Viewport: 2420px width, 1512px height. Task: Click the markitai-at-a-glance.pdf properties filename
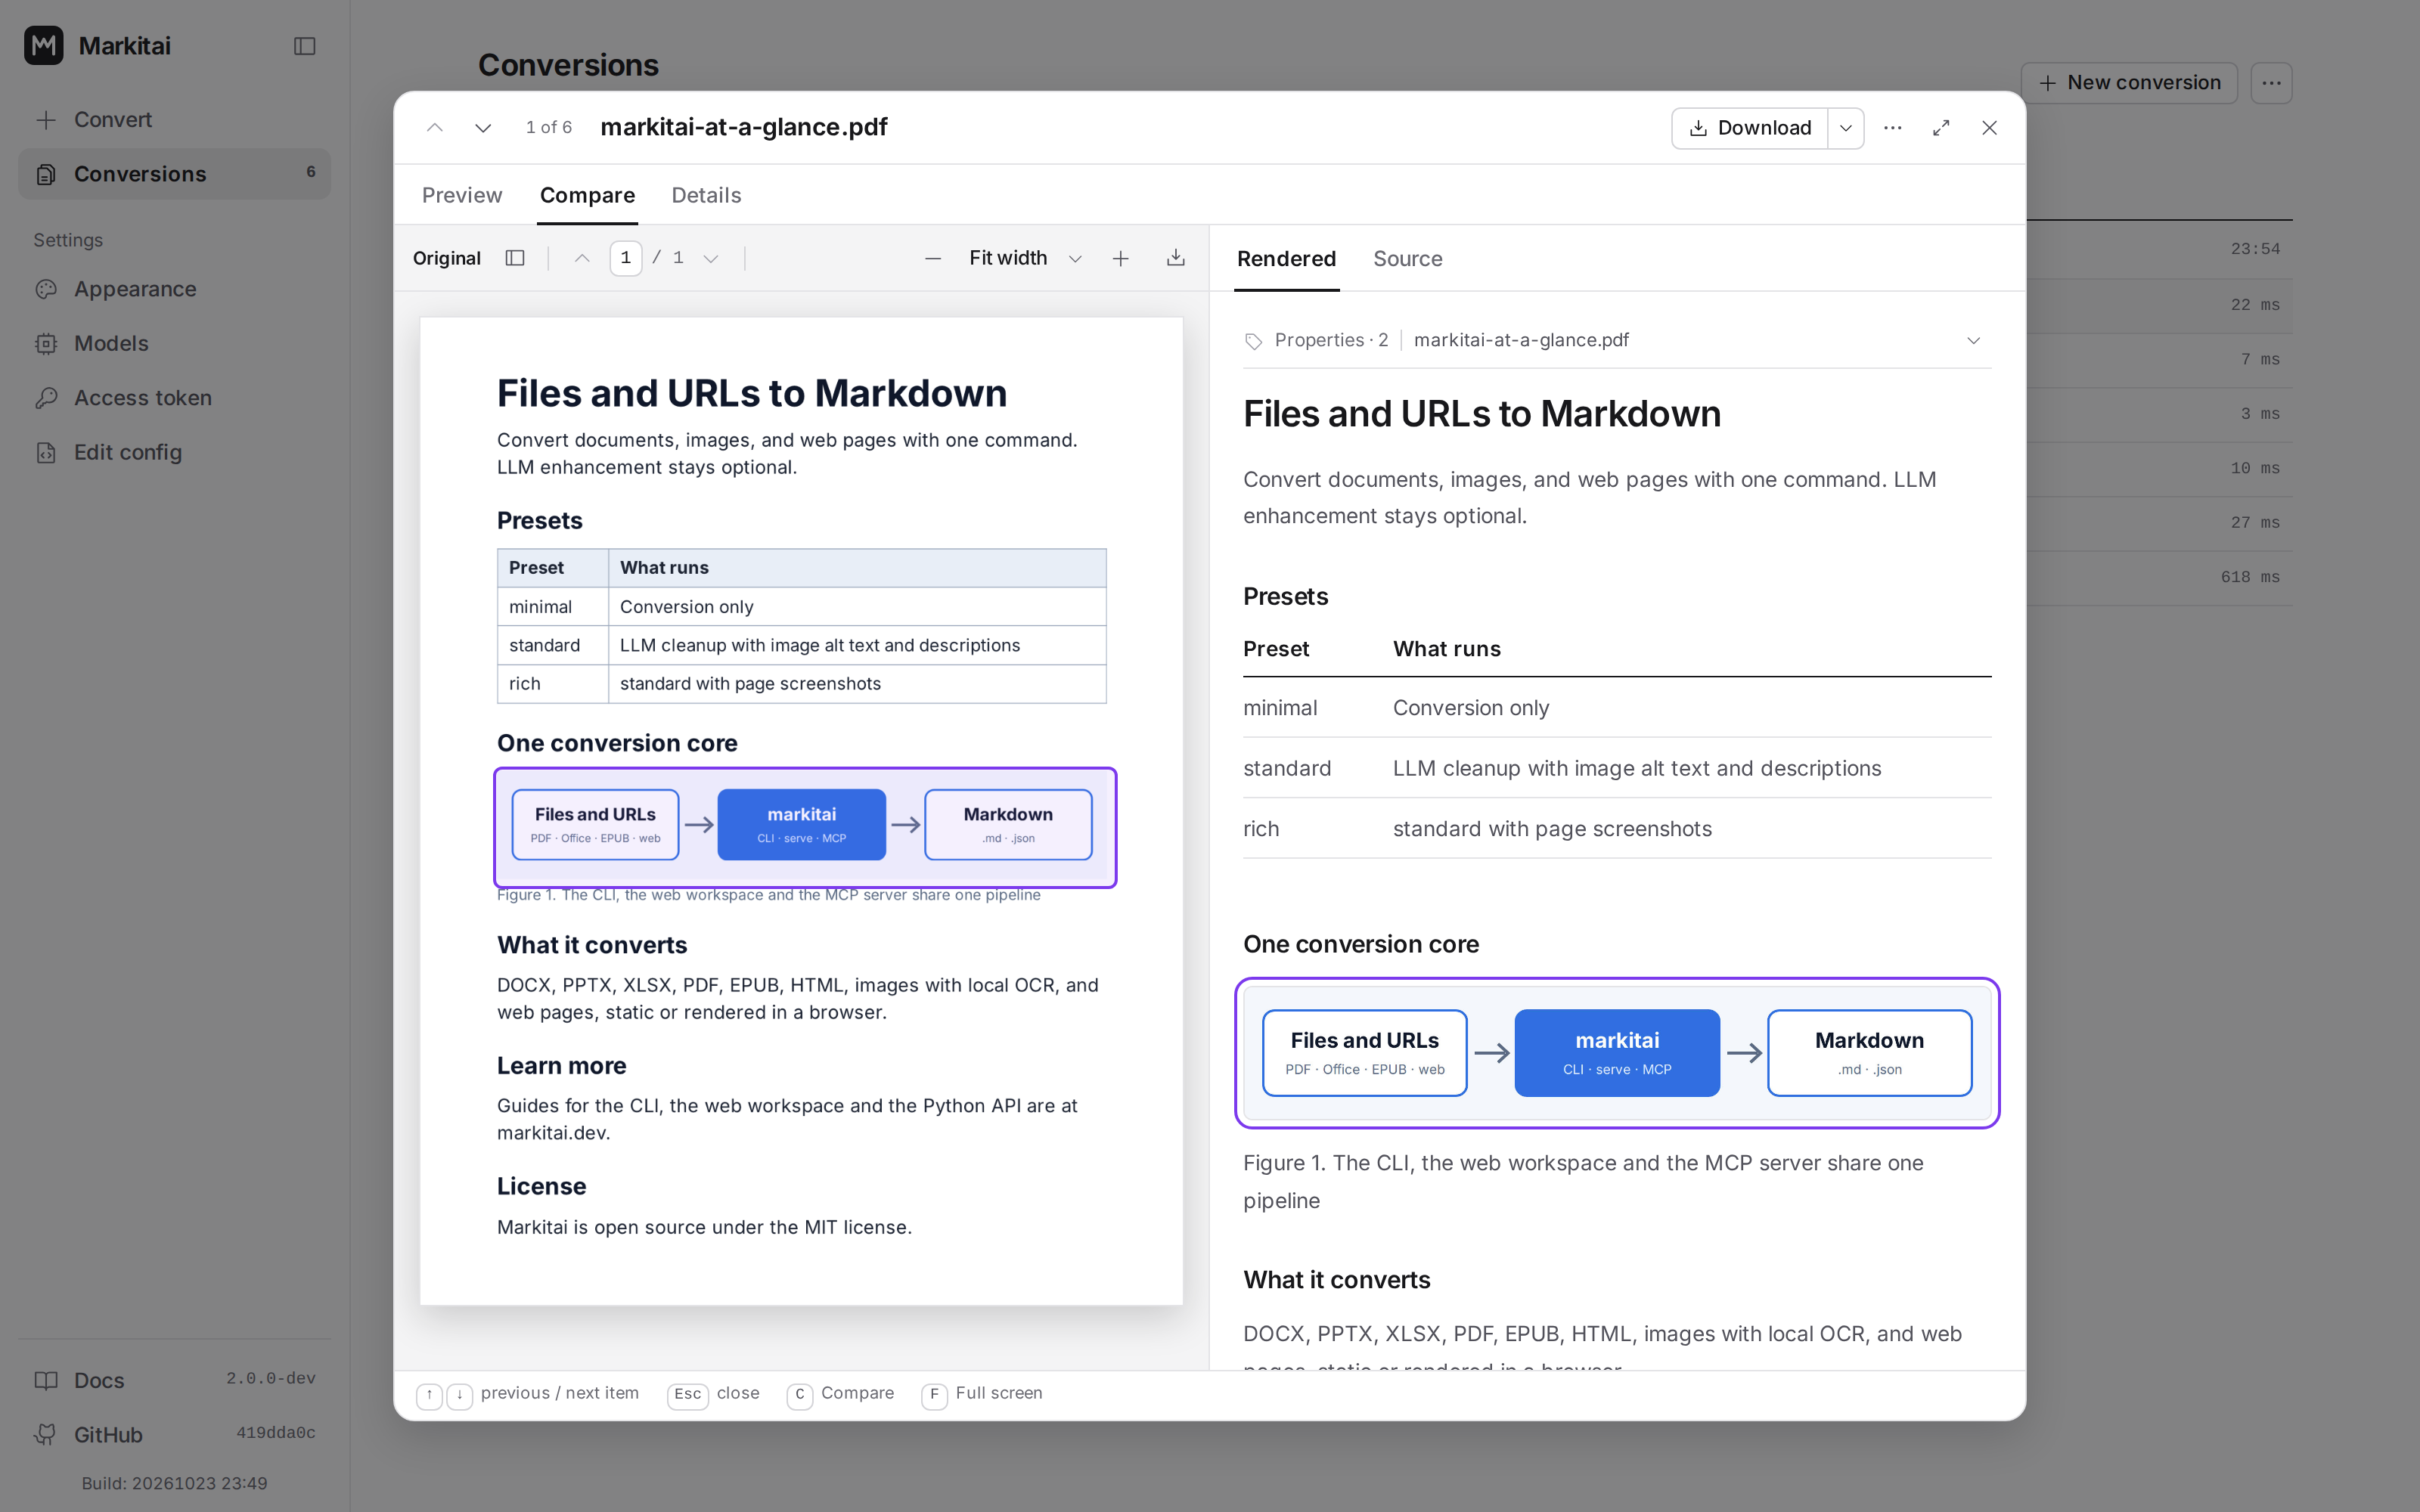pyautogui.click(x=1521, y=341)
